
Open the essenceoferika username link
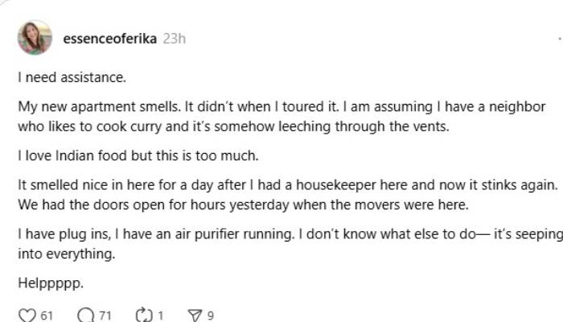pyautogui.click(x=110, y=38)
